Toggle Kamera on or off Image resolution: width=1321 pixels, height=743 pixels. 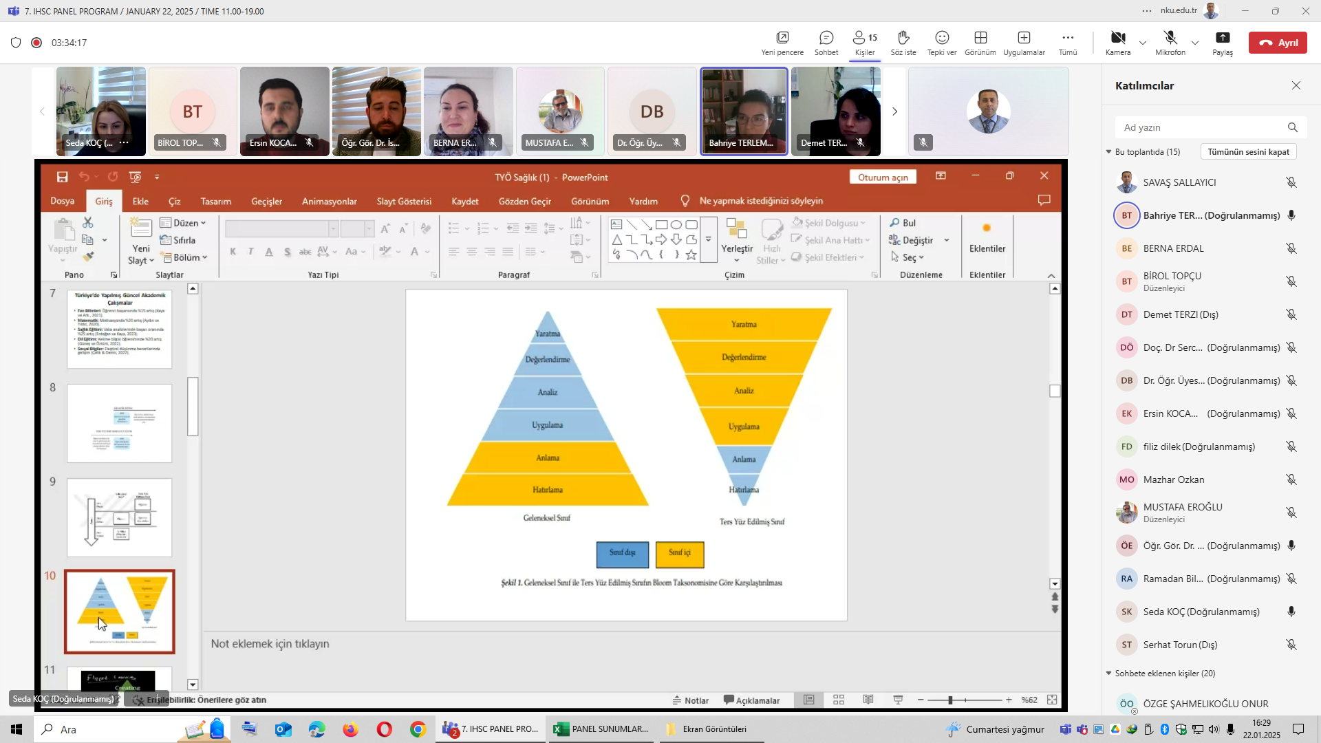[x=1118, y=43]
